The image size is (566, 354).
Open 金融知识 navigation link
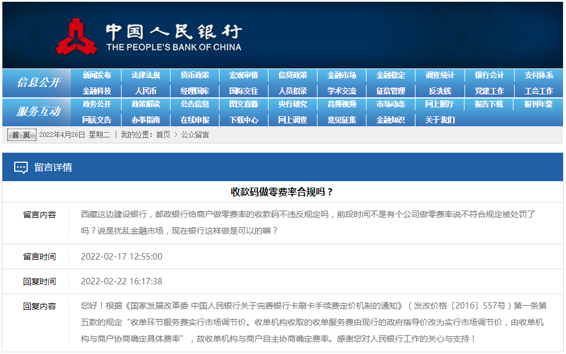391,120
